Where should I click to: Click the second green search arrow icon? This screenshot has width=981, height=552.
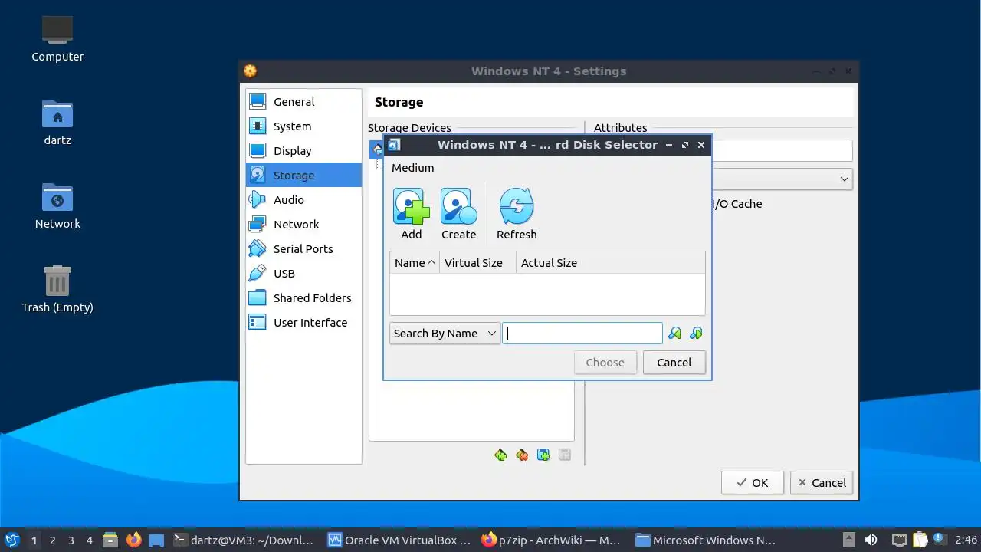[696, 333]
